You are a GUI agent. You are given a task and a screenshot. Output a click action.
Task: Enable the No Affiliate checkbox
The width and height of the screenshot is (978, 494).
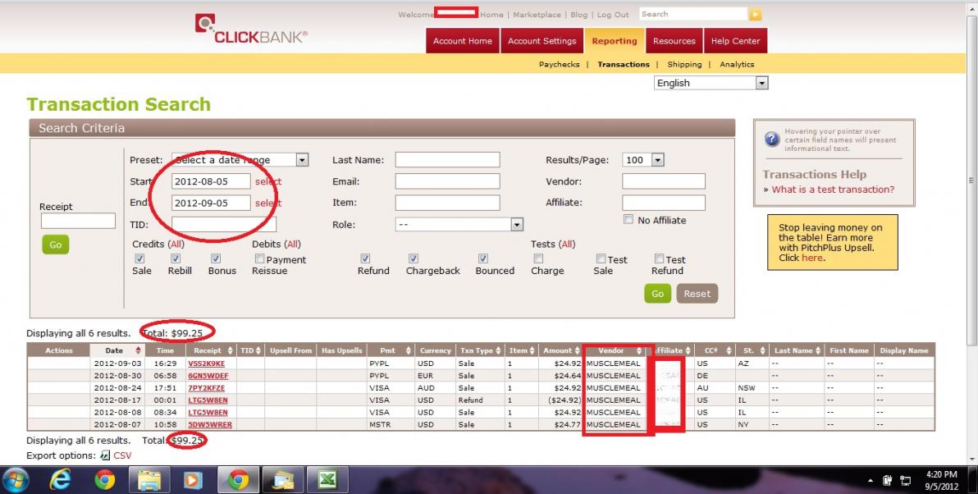pyautogui.click(x=628, y=220)
